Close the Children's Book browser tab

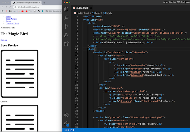39,3
